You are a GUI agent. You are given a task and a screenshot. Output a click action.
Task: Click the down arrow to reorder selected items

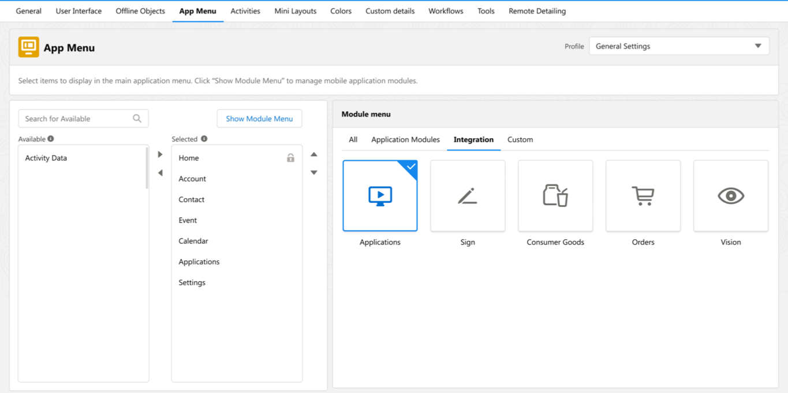[313, 172]
